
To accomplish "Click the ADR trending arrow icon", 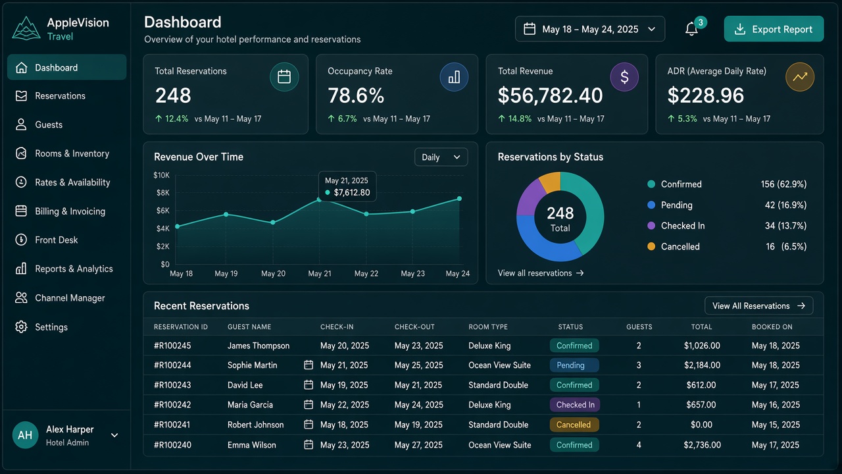I will coord(800,77).
